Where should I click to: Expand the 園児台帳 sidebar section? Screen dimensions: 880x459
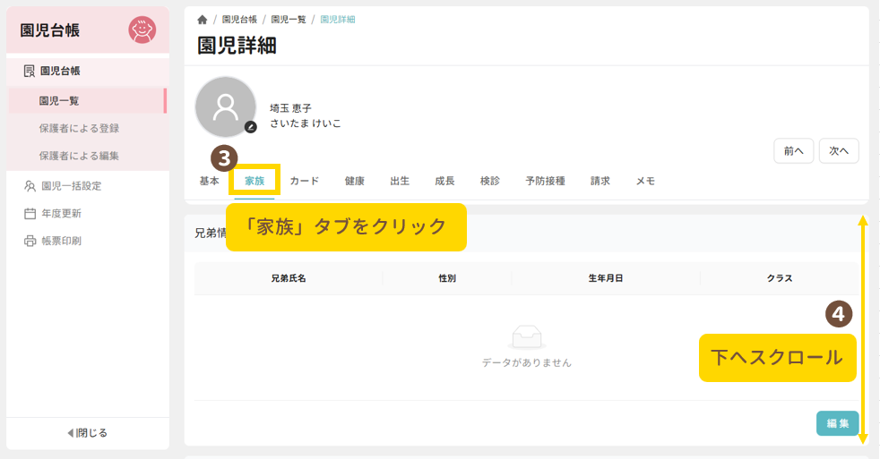pos(60,71)
